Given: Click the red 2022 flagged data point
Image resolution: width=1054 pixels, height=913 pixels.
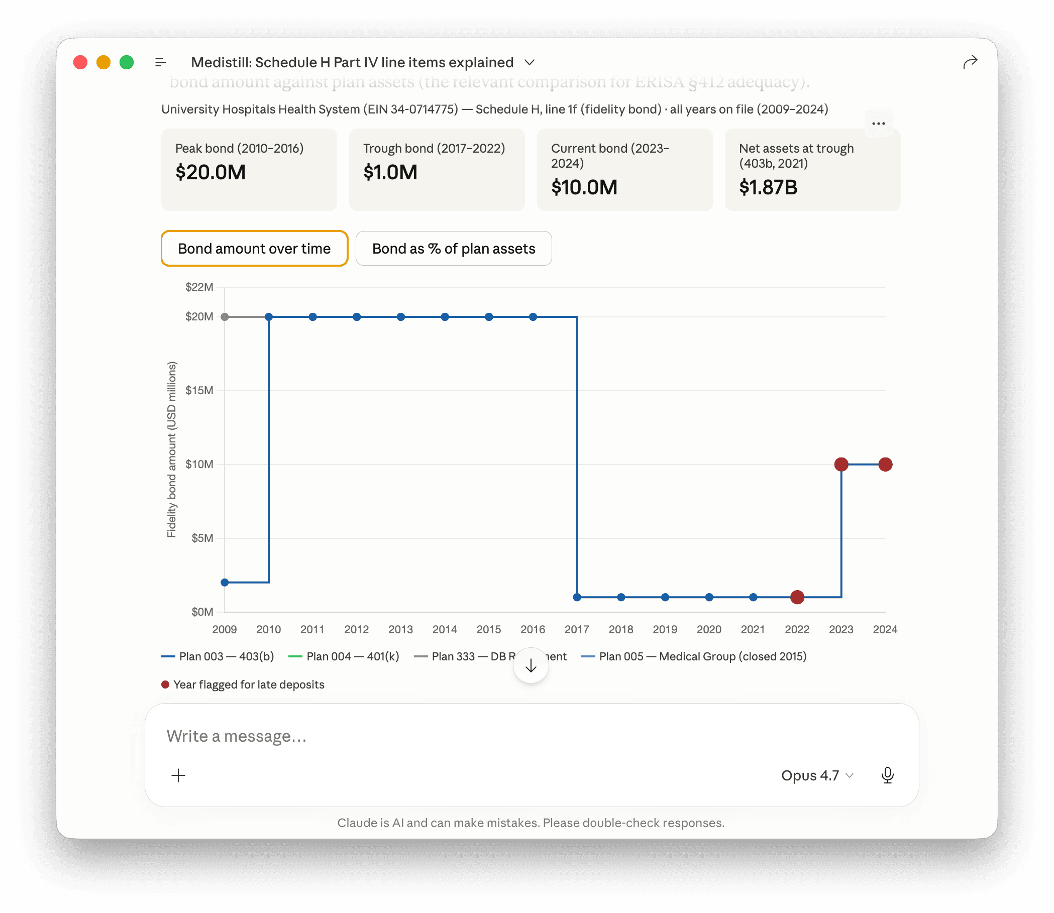Looking at the screenshot, I should click(797, 597).
